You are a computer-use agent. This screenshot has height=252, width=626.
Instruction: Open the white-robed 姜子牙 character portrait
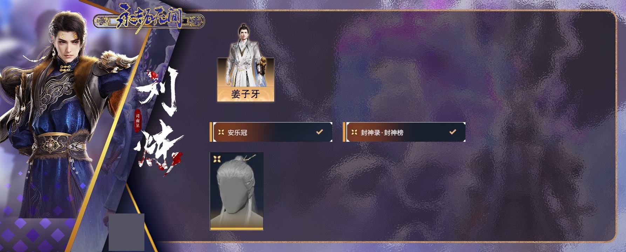click(x=245, y=62)
